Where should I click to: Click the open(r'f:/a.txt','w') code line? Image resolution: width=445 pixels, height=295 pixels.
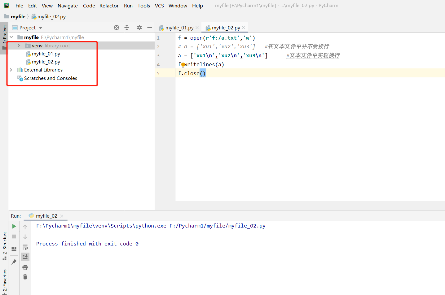216,38
